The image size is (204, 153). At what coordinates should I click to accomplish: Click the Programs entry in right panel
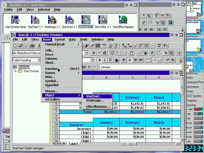click(192, 100)
